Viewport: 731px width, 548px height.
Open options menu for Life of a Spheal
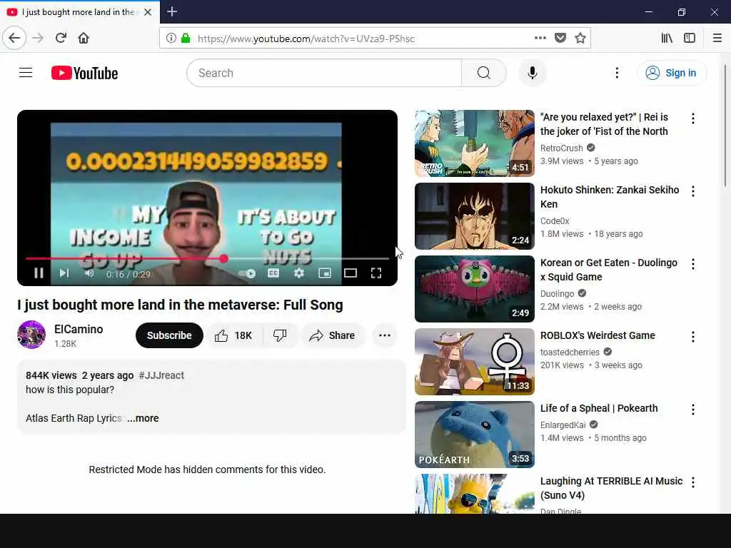point(693,409)
